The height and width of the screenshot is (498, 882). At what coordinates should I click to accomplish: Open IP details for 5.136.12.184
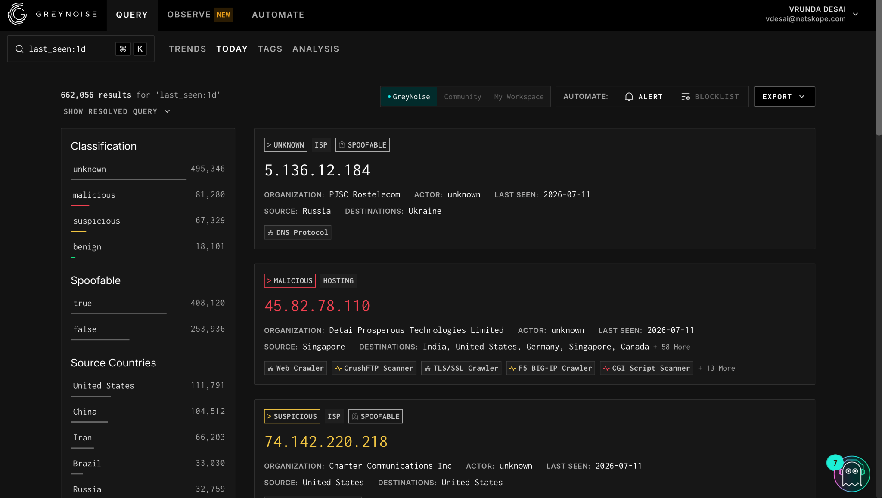click(317, 170)
